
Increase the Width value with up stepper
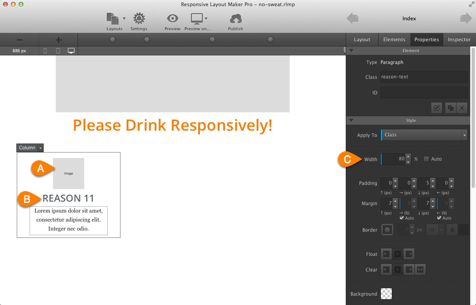(x=408, y=156)
